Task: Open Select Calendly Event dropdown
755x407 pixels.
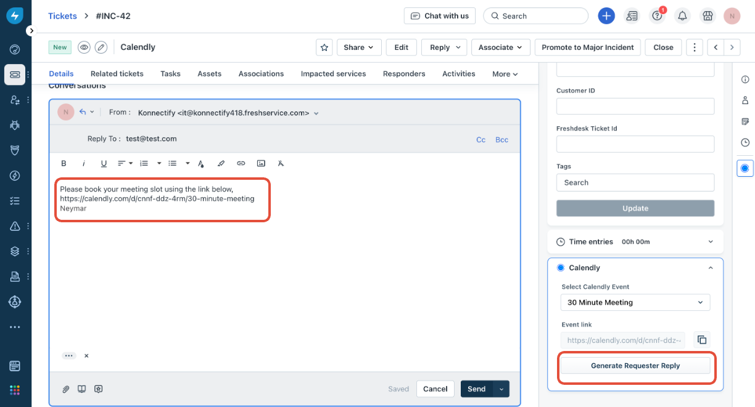Action: (x=635, y=302)
